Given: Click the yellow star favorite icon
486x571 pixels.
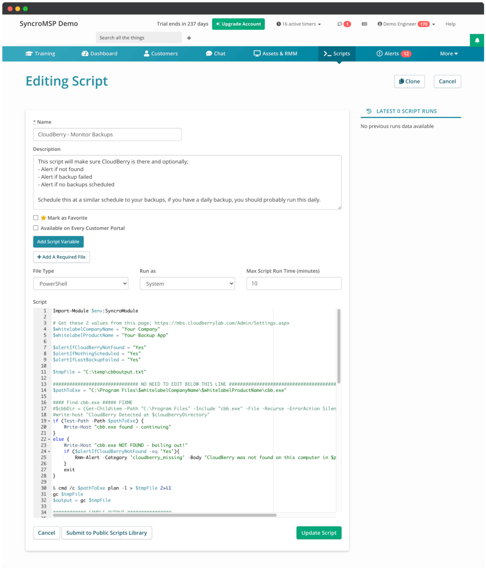Looking at the screenshot, I should tap(44, 218).
